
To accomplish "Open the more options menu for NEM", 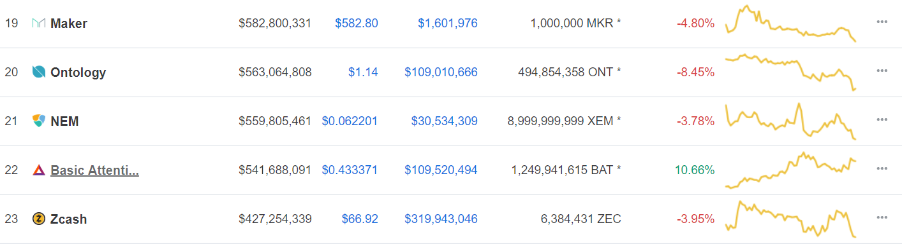I will [x=882, y=119].
